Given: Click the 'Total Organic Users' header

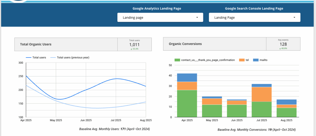Looking at the screenshot, I should 36,44.
